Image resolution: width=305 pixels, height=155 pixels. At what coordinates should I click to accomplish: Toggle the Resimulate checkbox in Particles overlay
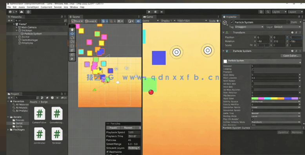point(107,152)
